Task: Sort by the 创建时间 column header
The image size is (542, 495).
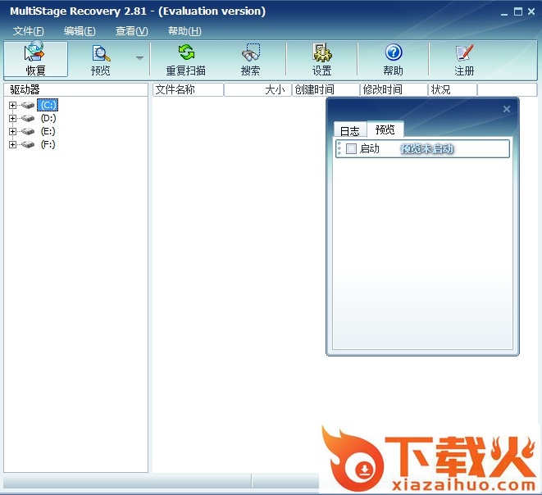Action: (x=326, y=90)
